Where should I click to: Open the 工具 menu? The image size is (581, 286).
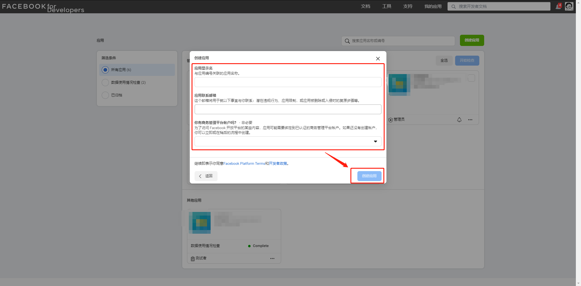click(x=386, y=6)
